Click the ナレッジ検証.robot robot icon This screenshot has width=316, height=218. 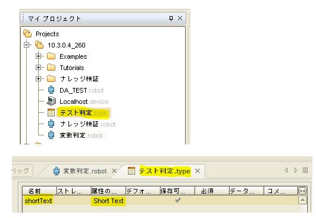(51, 124)
